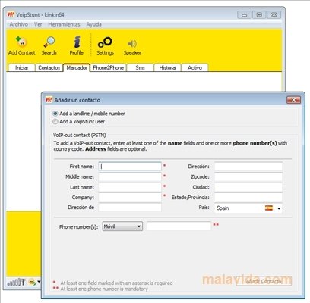Click the Dirección address input field
The image size is (310, 303).
coord(248,167)
